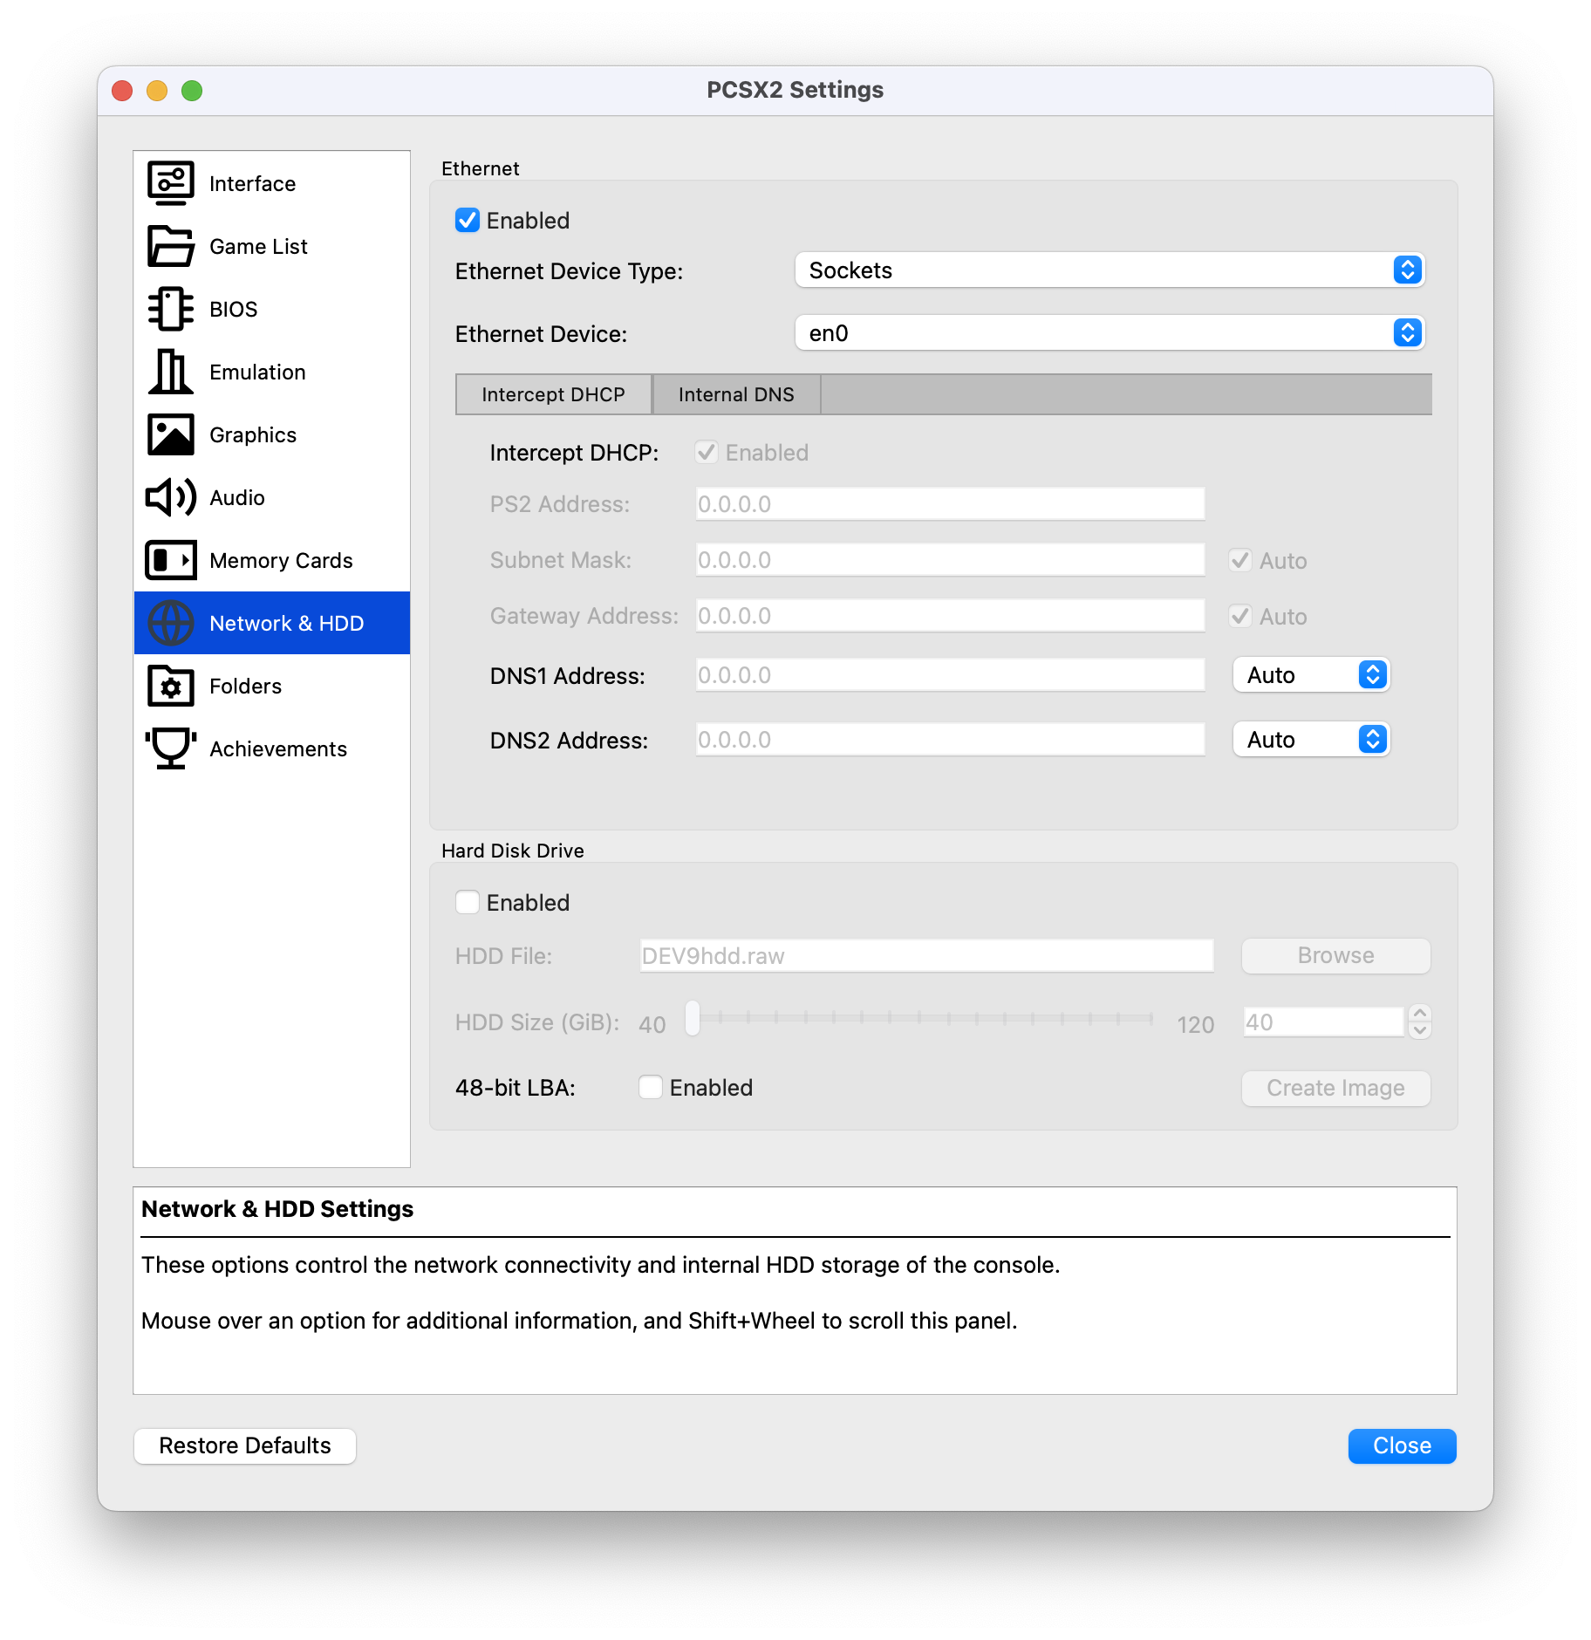Select the Intercept DHCP tab
Viewport: 1591px width, 1640px height.
click(553, 394)
